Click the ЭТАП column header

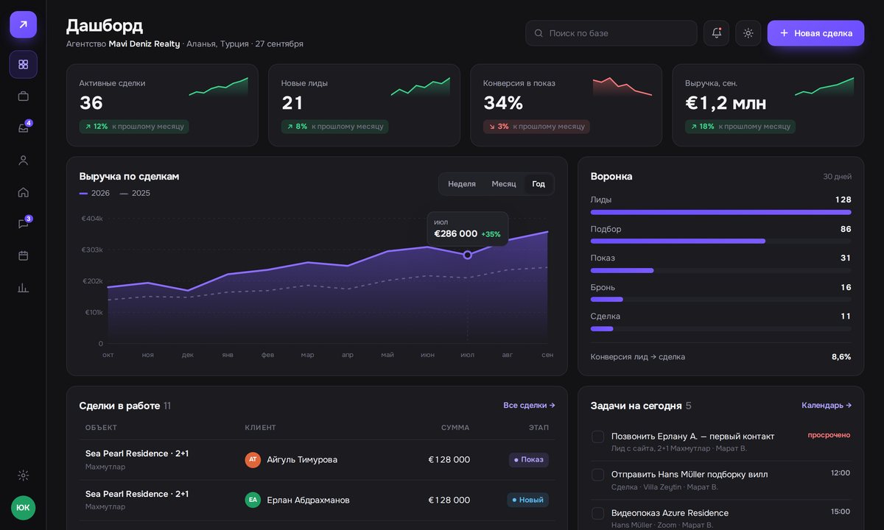pos(539,428)
